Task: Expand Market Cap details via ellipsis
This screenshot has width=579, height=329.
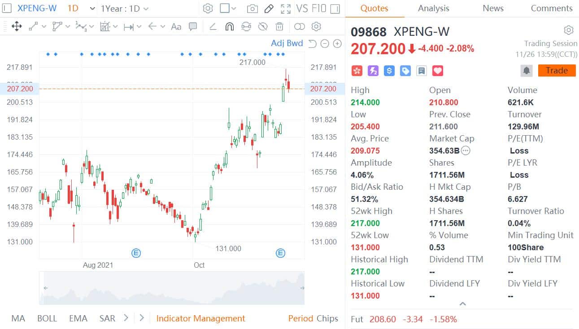Action: pyautogui.click(x=466, y=151)
